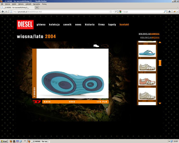Viewport: 179px width, 143px height.
Task: Open the Pomoc menu
Action: click(x=44, y=4)
